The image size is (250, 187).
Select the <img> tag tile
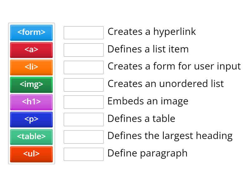[31, 85]
